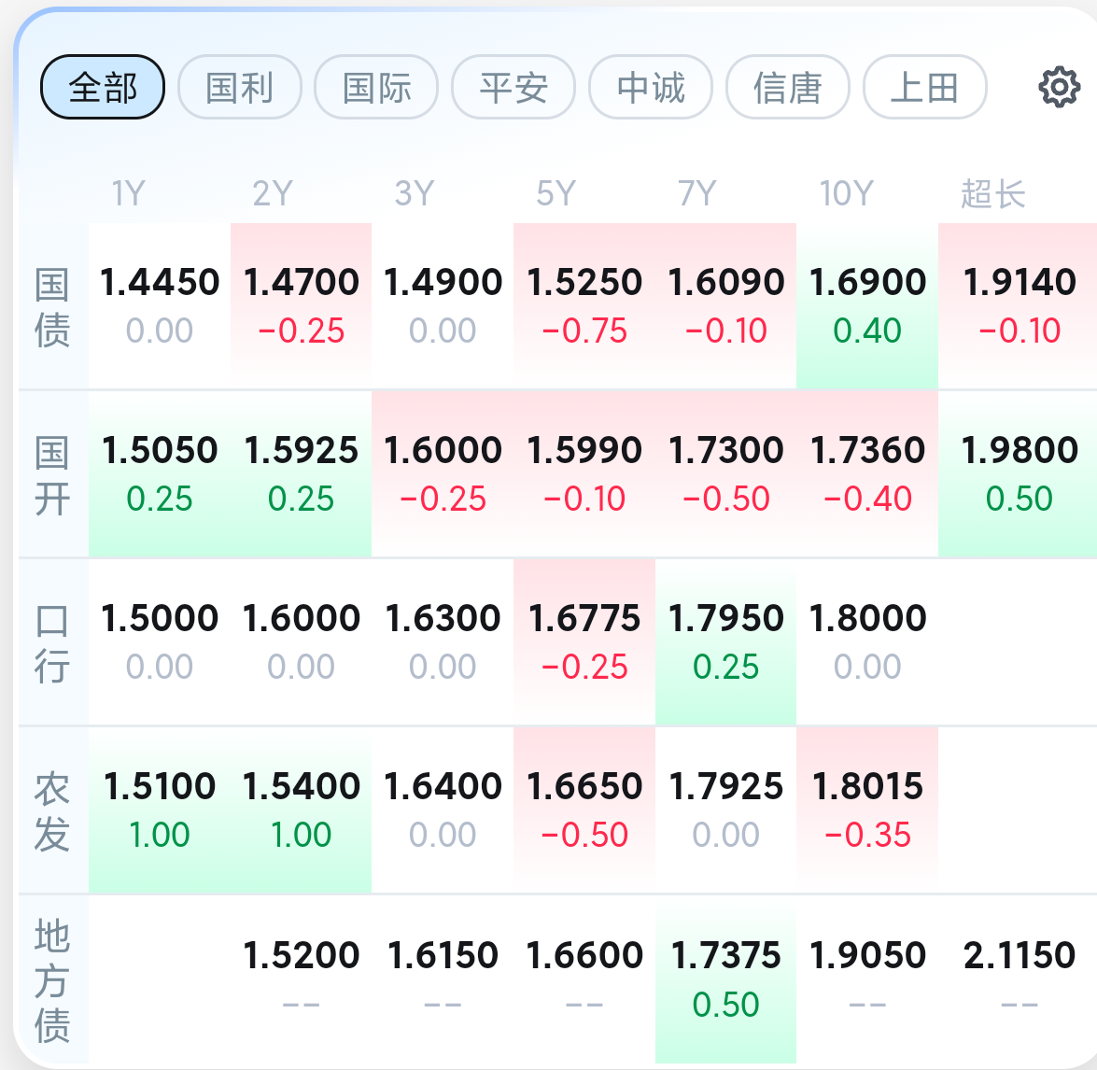Image resolution: width=1097 pixels, height=1070 pixels.
Task: Click the 国债 10Y yield 1.6900 cell
Action: pyautogui.click(x=867, y=305)
